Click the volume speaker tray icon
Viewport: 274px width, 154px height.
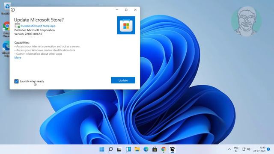pyautogui.click(x=248, y=149)
